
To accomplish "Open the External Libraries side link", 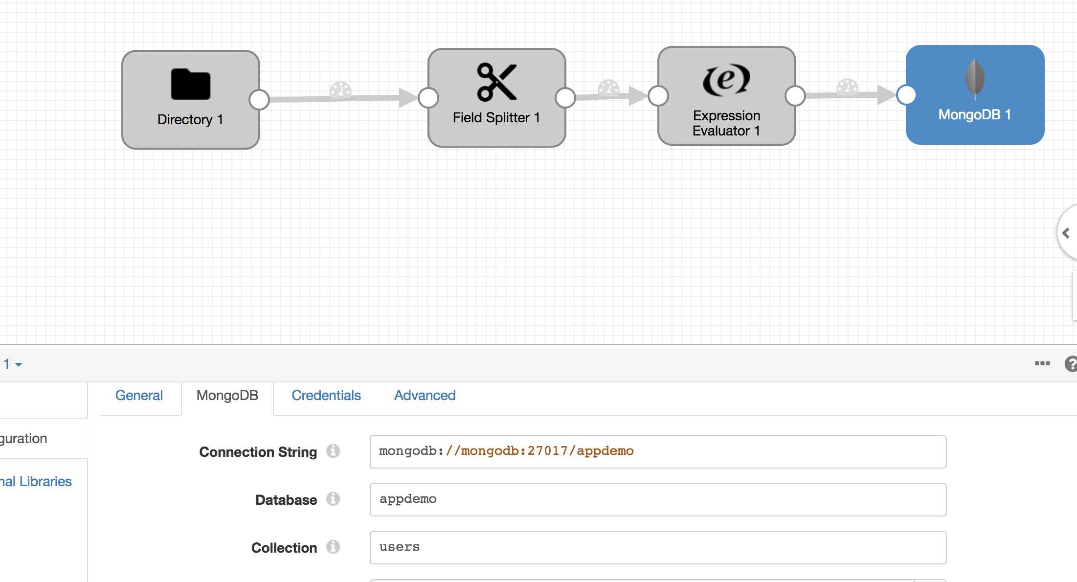I will [x=36, y=481].
